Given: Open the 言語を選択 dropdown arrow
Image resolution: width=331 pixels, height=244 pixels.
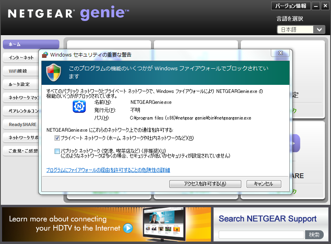Looking at the screenshot, I should click(319, 29).
